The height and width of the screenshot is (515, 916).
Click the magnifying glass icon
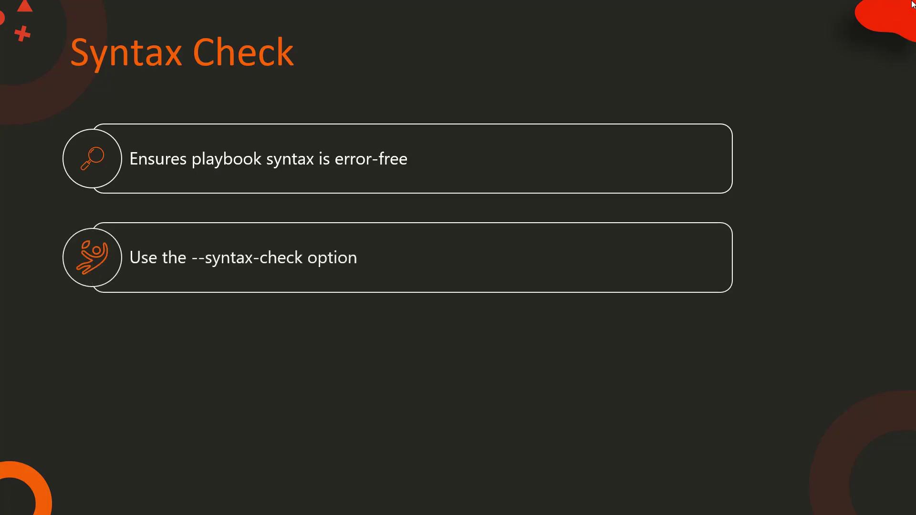coord(92,158)
